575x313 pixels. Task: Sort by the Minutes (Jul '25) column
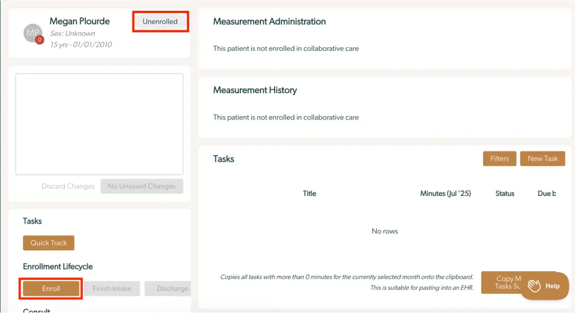click(x=445, y=193)
